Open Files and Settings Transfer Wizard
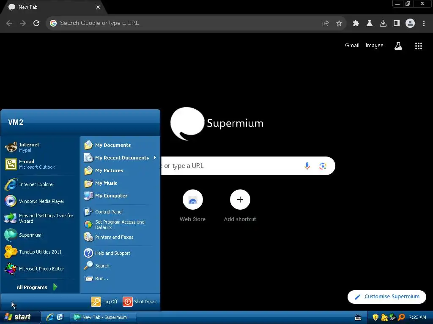This screenshot has width=433, height=324. pyautogui.click(x=40, y=218)
